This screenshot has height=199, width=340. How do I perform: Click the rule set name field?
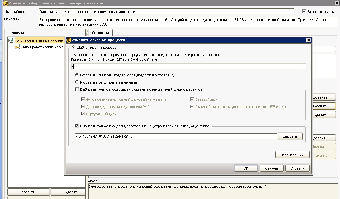coord(166,12)
